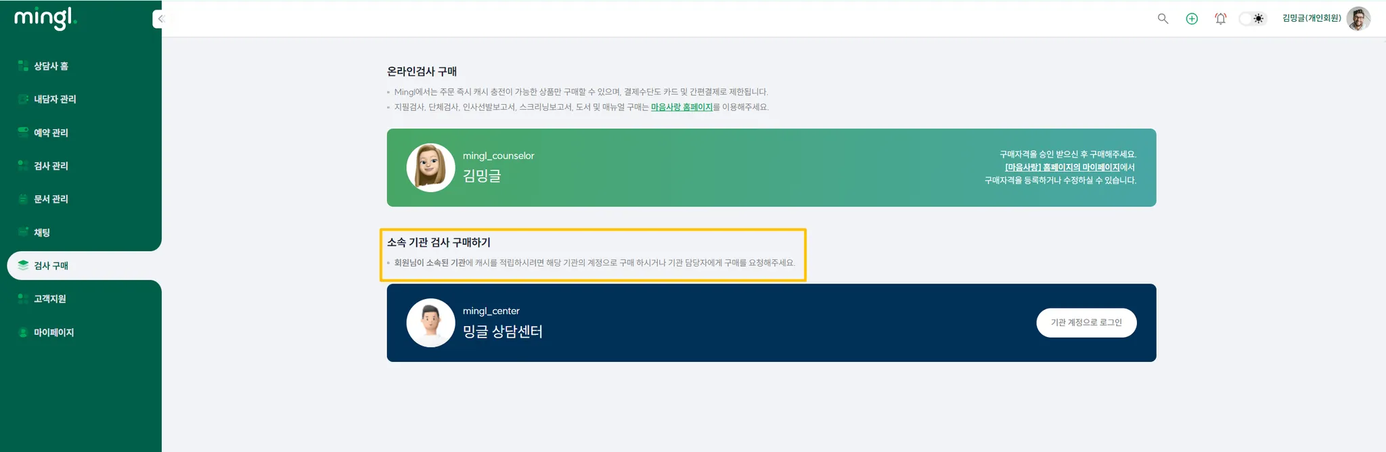Open the notification bell icon
Screen dimensions: 1386x452
click(1220, 18)
